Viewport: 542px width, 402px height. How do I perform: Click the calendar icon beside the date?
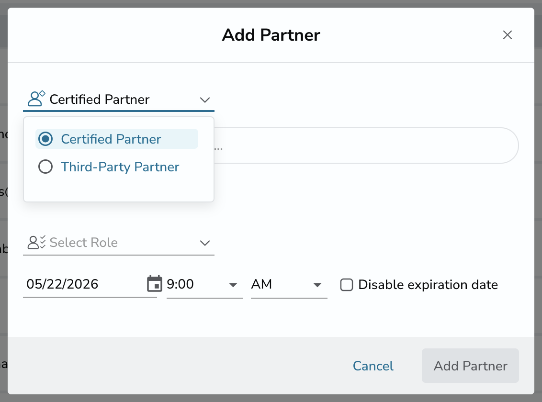click(x=154, y=284)
